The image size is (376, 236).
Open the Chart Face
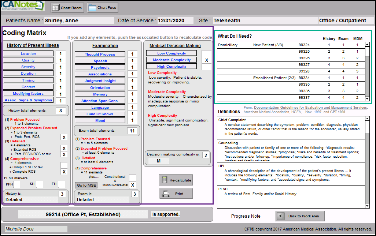click(x=102, y=8)
